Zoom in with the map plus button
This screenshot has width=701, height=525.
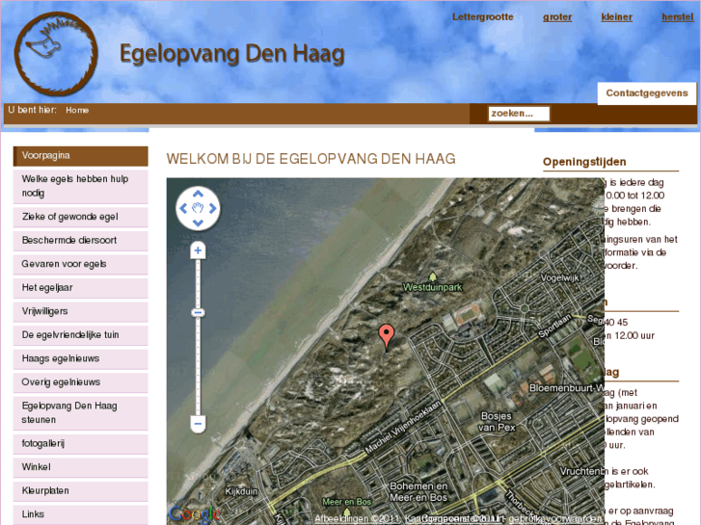[x=198, y=250]
